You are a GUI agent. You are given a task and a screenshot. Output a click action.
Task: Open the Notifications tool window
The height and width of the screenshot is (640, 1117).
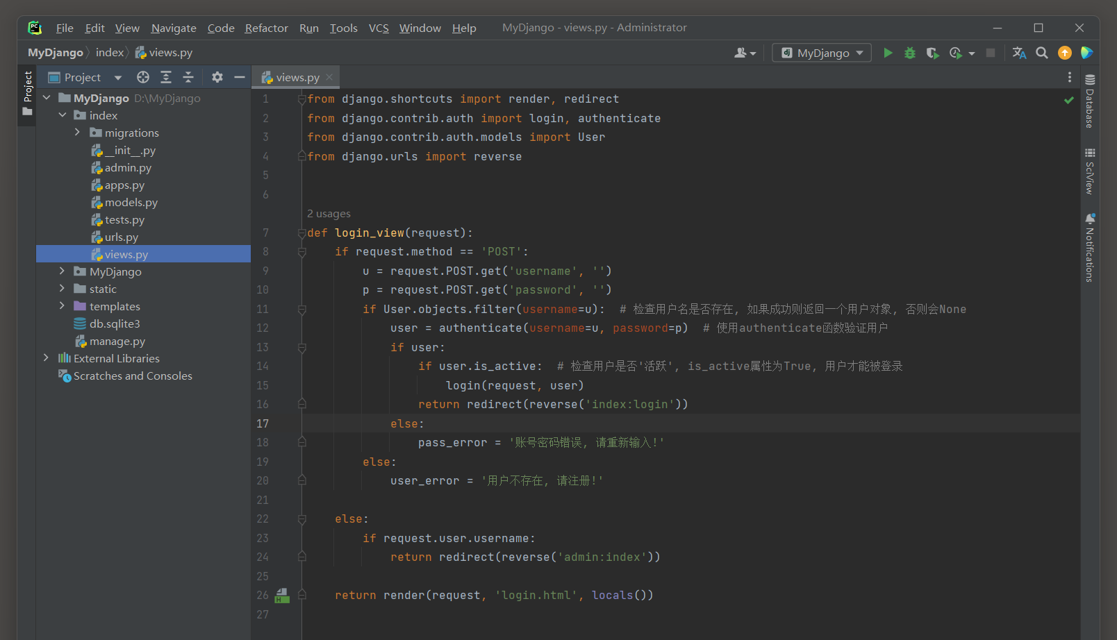click(x=1090, y=248)
